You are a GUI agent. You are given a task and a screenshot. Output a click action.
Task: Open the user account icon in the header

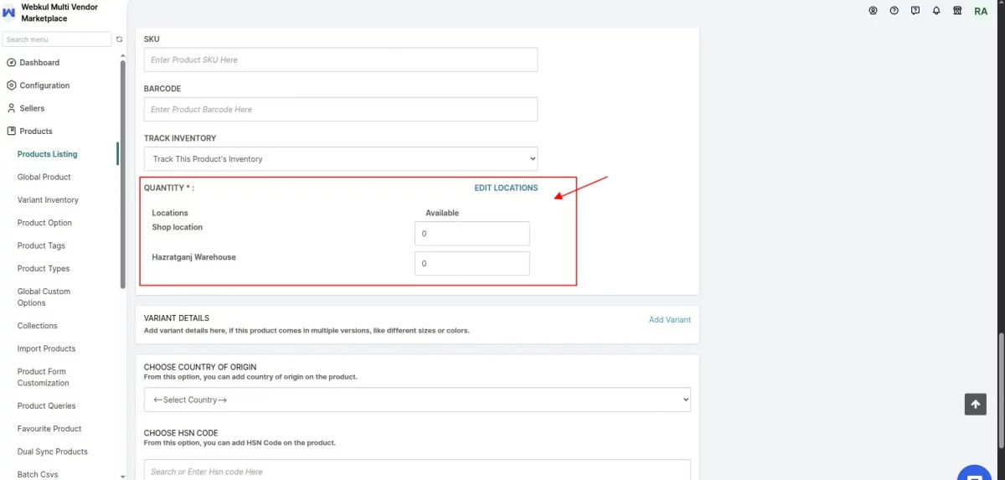[x=873, y=11]
